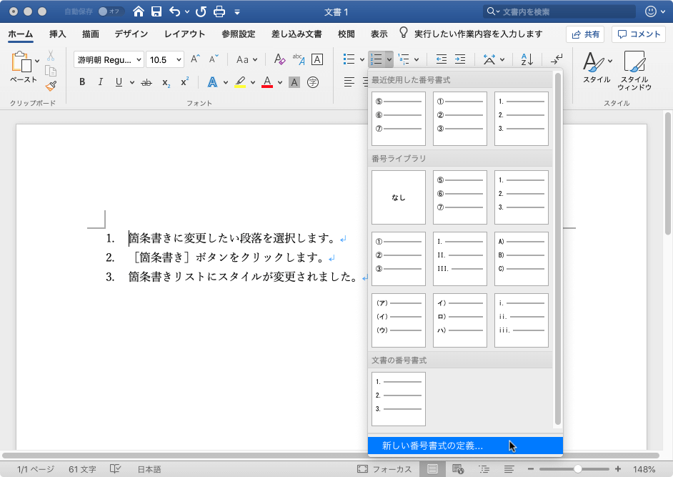Decrease font size with smaller A
673x477 pixels.
pos(214,59)
